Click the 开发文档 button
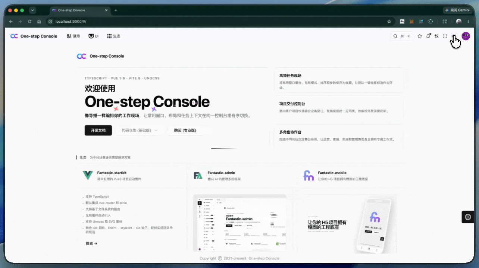479x268 pixels. tap(98, 130)
